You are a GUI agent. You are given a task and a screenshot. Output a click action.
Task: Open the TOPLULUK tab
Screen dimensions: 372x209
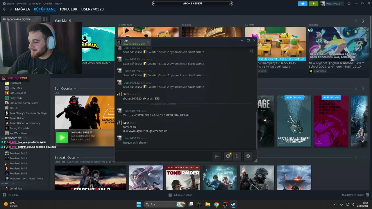[68, 9]
